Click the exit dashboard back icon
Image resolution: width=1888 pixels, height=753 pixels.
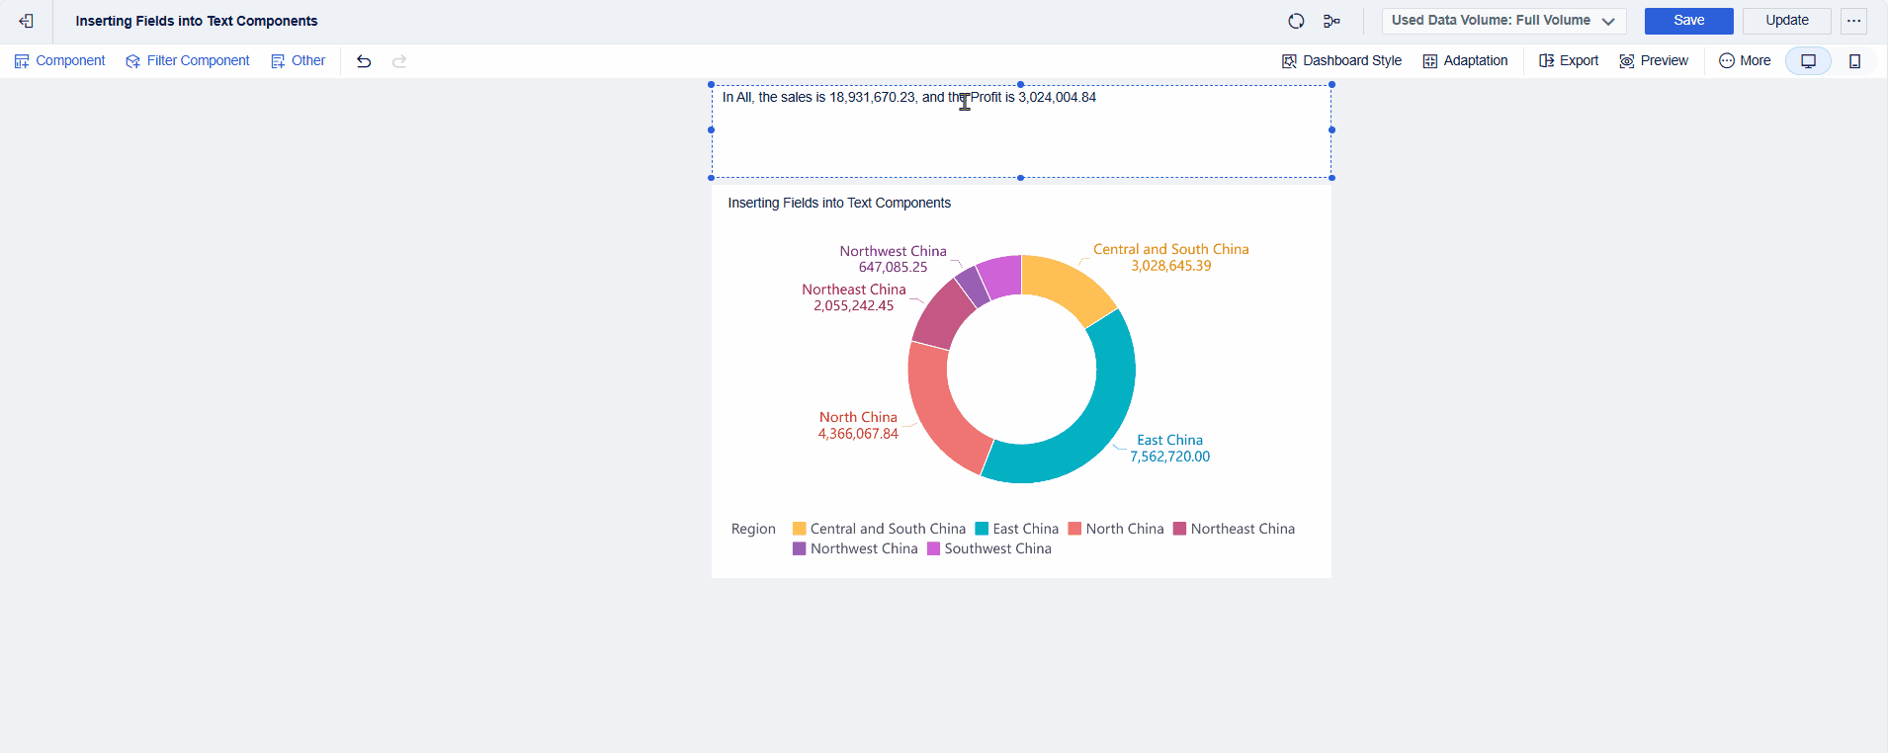click(27, 21)
